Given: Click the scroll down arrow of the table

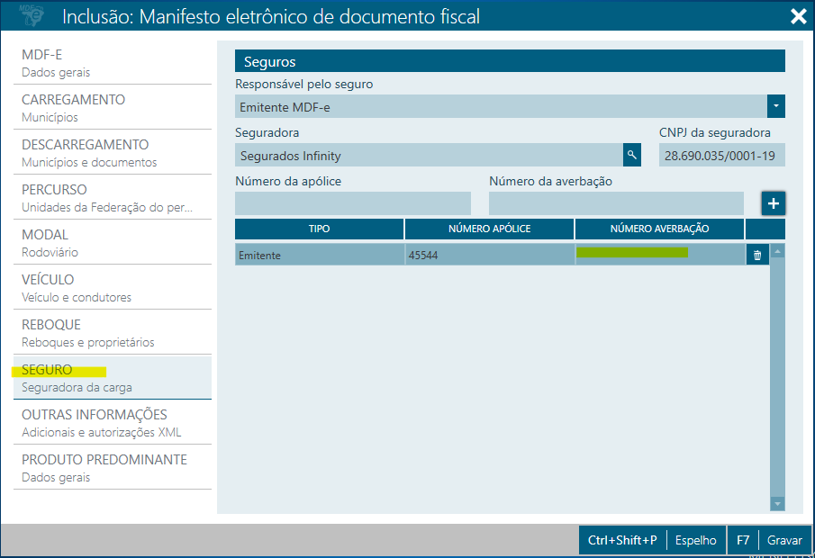Looking at the screenshot, I should [x=777, y=504].
